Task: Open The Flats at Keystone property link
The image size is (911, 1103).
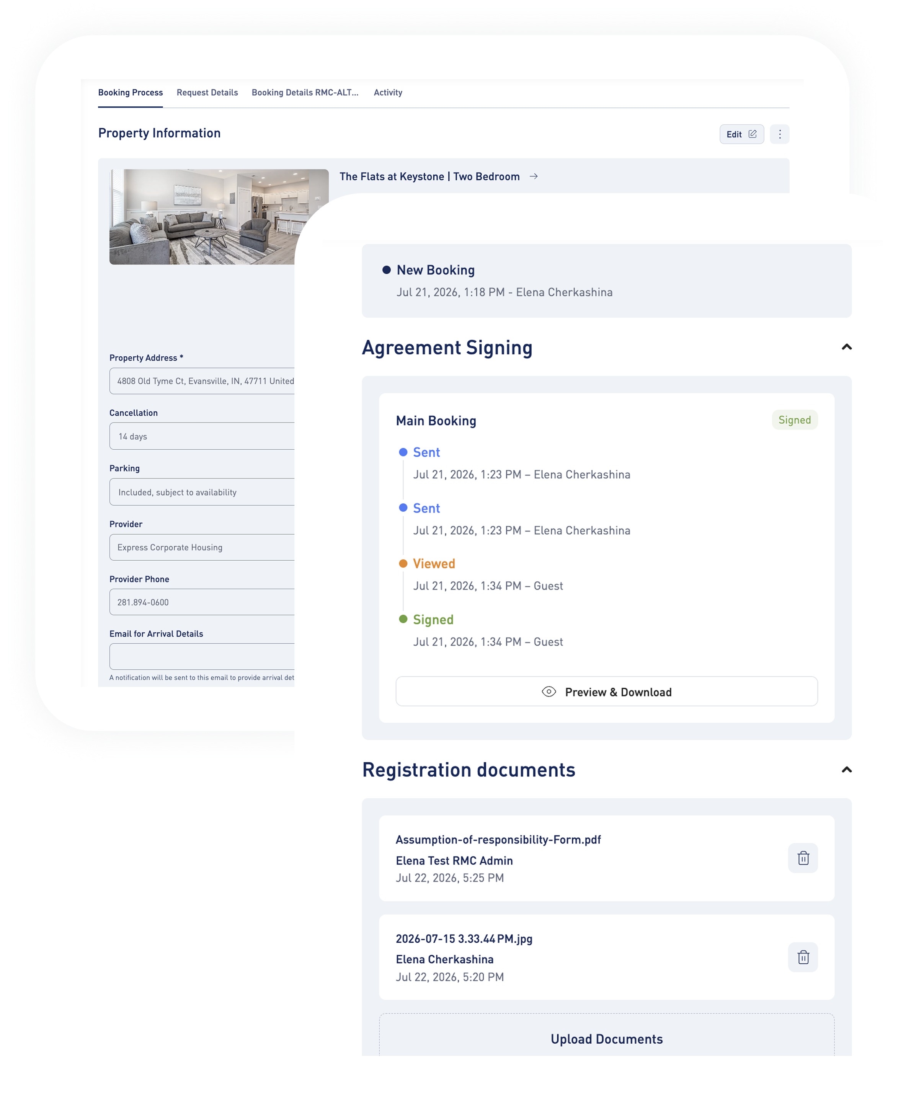Action: click(429, 176)
